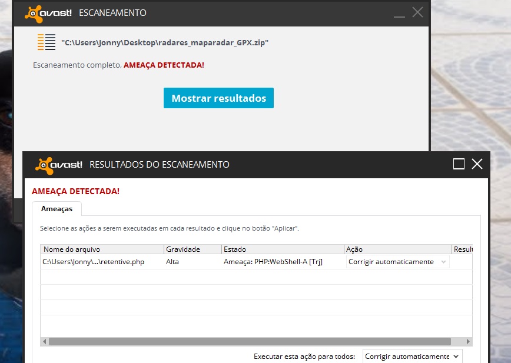Click the RESULTADOS DO ESCANEAMENTO title text
511x363 pixels.
pos(160,165)
